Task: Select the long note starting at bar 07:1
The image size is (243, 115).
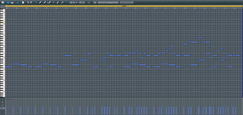Action: pyautogui.click(x=68, y=55)
